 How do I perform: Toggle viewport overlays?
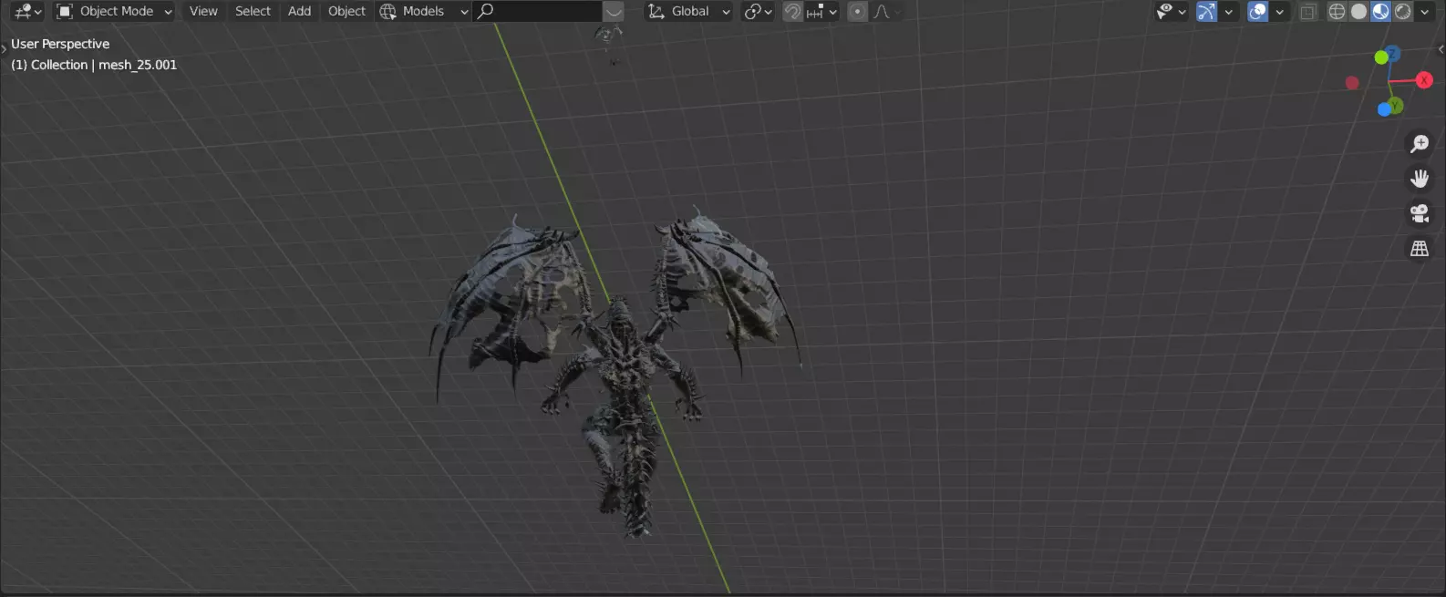click(x=1257, y=11)
